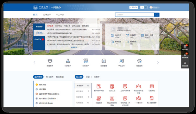Open the 保险理赔 recent item
196x114 pixels.
[x=42, y=89]
